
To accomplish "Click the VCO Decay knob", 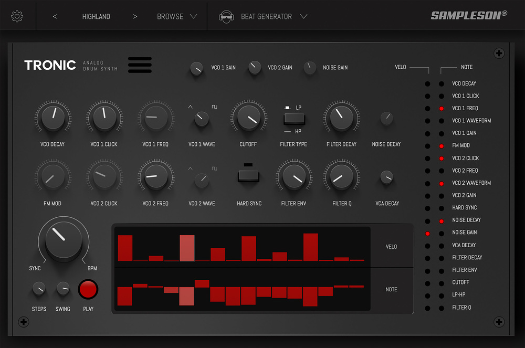I will [x=53, y=117].
